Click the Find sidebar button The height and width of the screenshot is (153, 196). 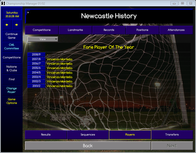(12, 79)
